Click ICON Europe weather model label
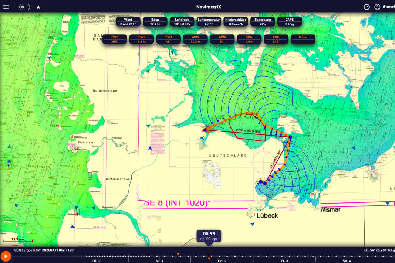Image resolution: width=395 pixels, height=263 pixels. 43,250
